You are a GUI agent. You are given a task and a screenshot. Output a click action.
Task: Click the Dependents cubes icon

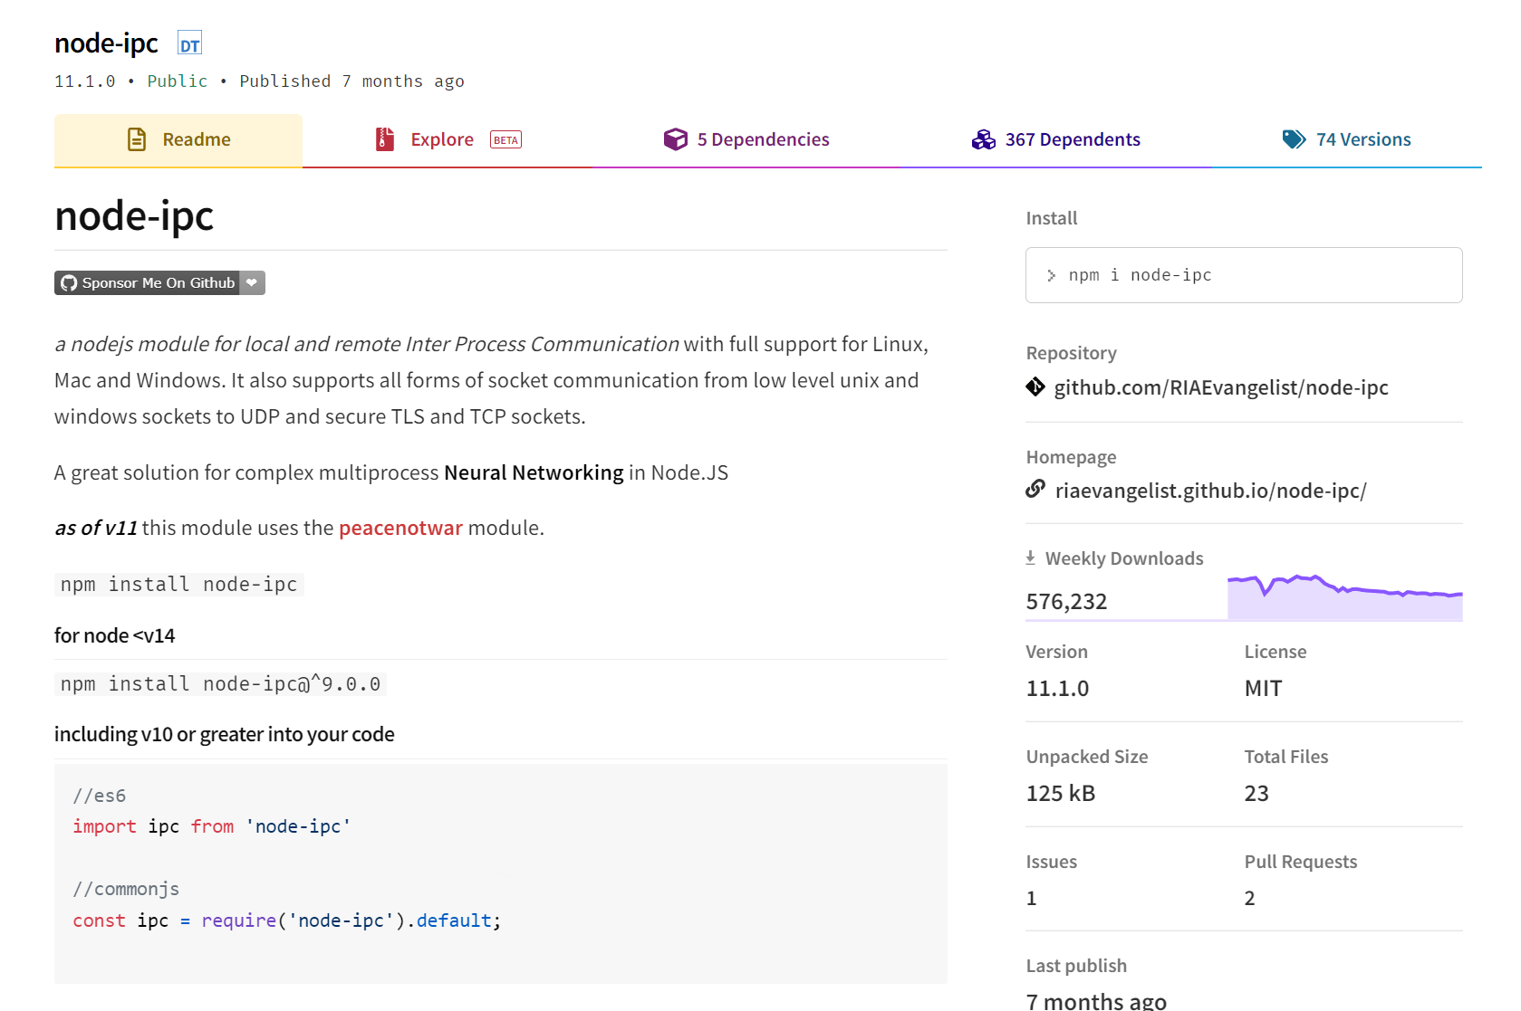(x=983, y=139)
